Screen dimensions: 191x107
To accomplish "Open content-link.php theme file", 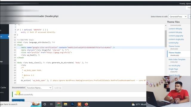I will (175, 32).
